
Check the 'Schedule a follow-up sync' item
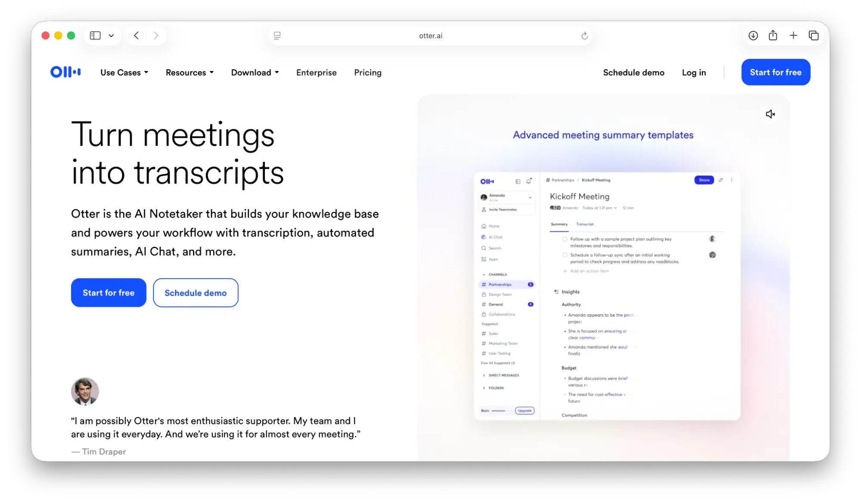(565, 255)
